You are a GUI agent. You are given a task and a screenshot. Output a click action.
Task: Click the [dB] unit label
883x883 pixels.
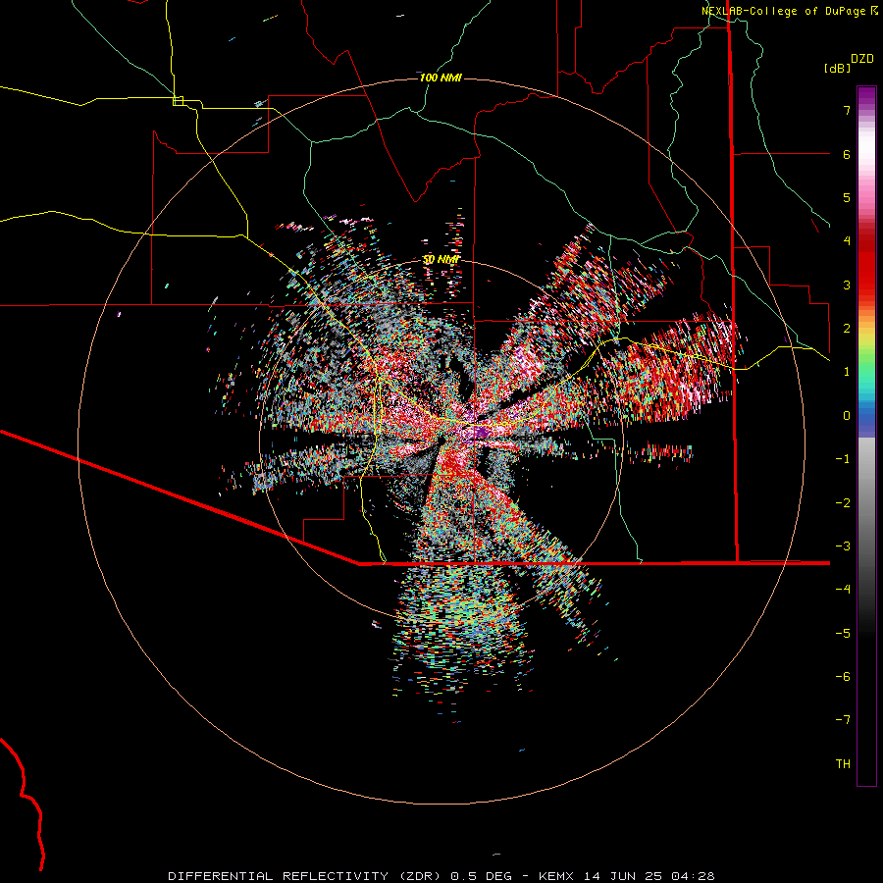click(x=837, y=68)
